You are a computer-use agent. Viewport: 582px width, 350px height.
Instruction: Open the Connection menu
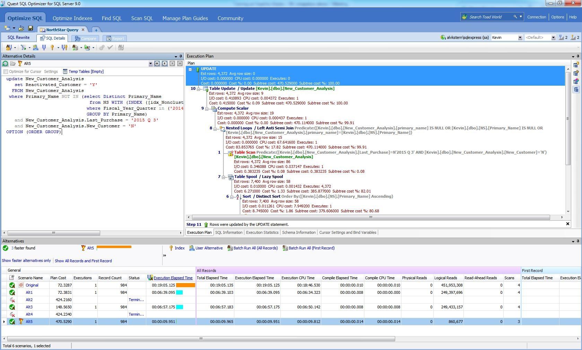point(537,17)
